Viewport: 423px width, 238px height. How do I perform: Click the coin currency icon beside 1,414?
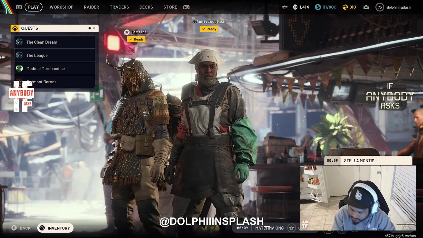tap(295, 7)
